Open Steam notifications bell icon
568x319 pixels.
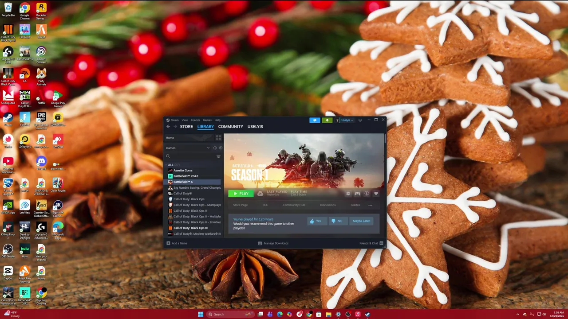327,120
